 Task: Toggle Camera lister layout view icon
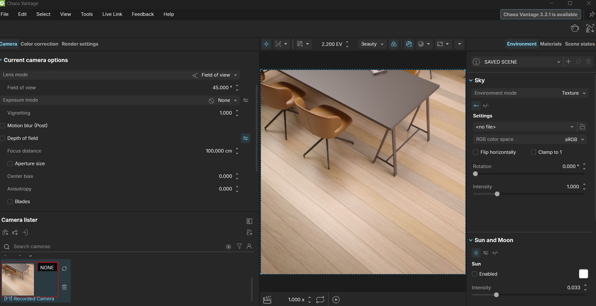click(x=249, y=221)
